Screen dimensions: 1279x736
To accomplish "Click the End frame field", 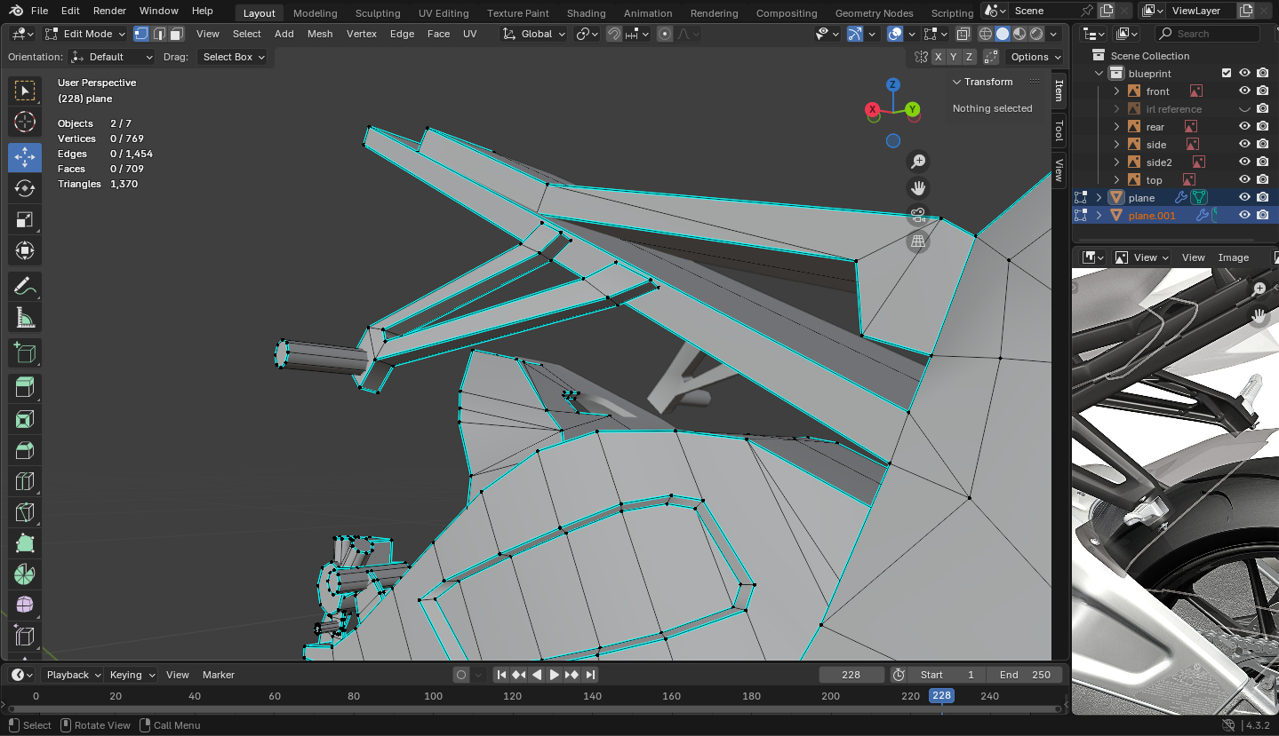I will [x=1025, y=675].
